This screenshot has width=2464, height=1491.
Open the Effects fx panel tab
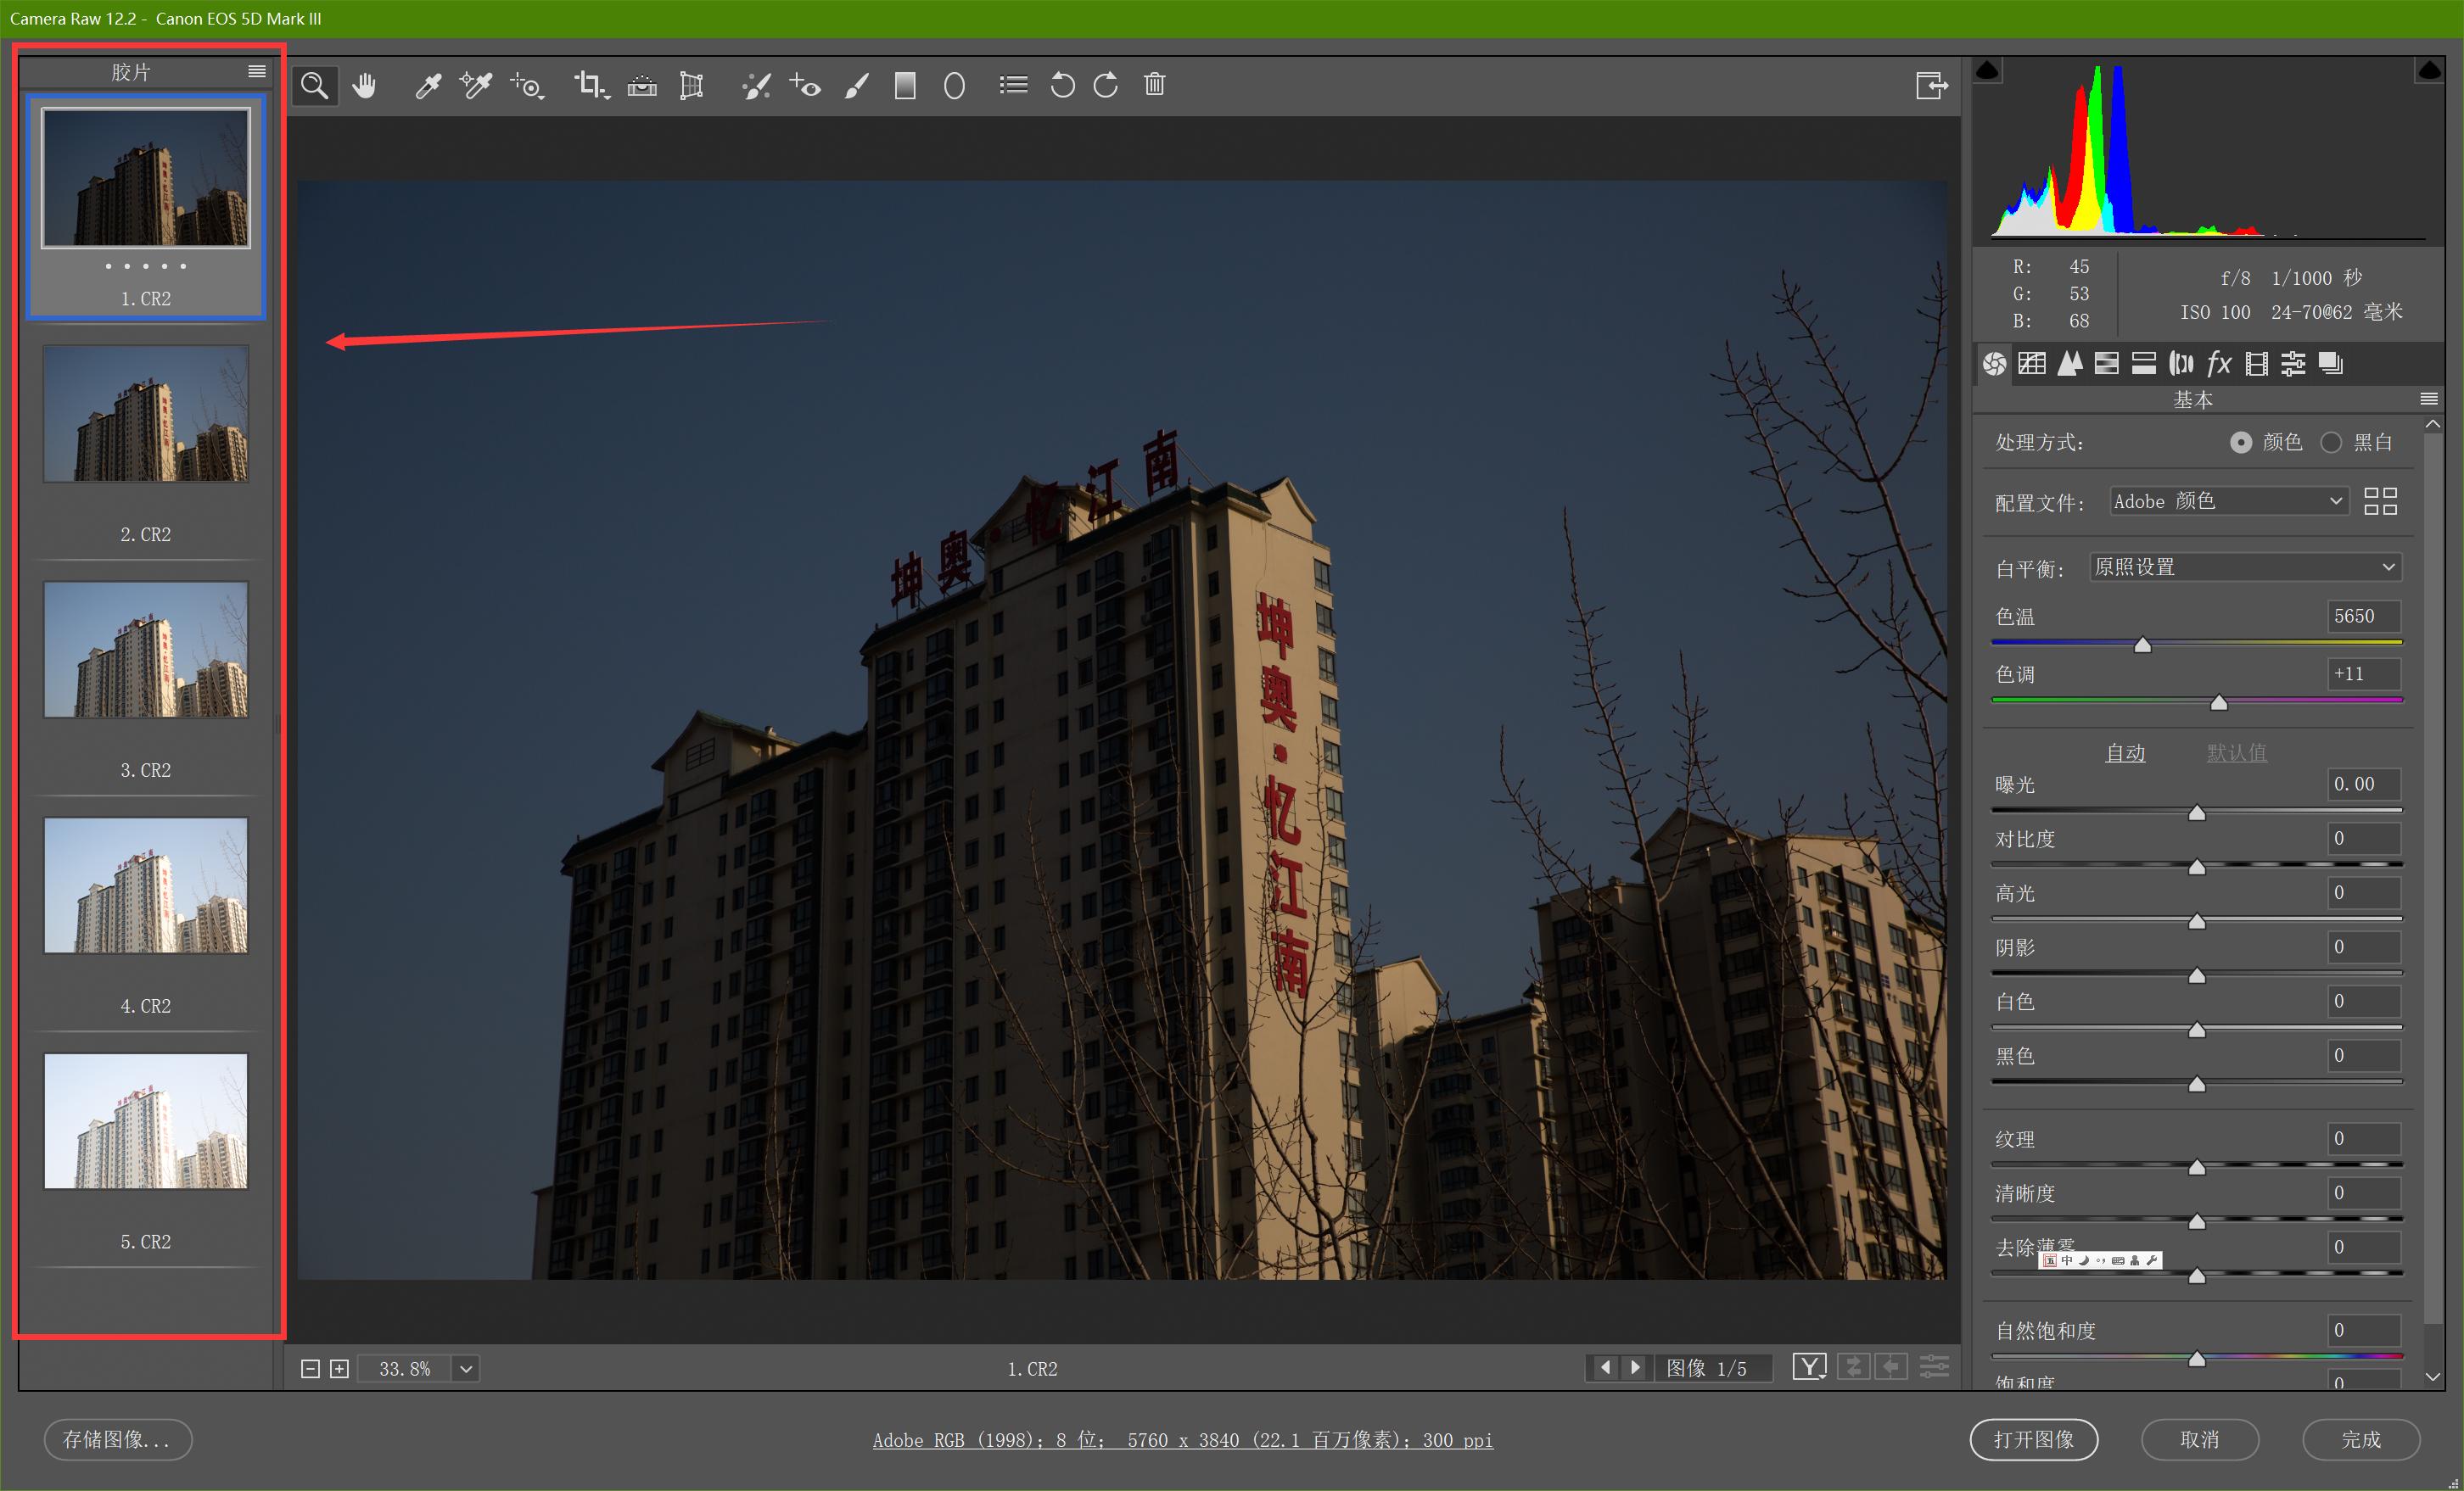2219,364
